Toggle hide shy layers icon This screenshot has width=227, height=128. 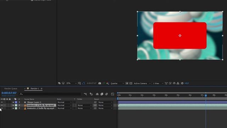(x=97, y=94)
